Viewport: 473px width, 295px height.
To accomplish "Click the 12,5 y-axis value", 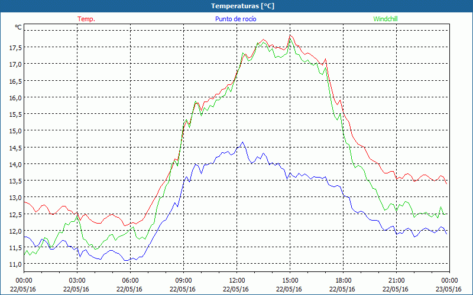I will pyautogui.click(x=15, y=214).
